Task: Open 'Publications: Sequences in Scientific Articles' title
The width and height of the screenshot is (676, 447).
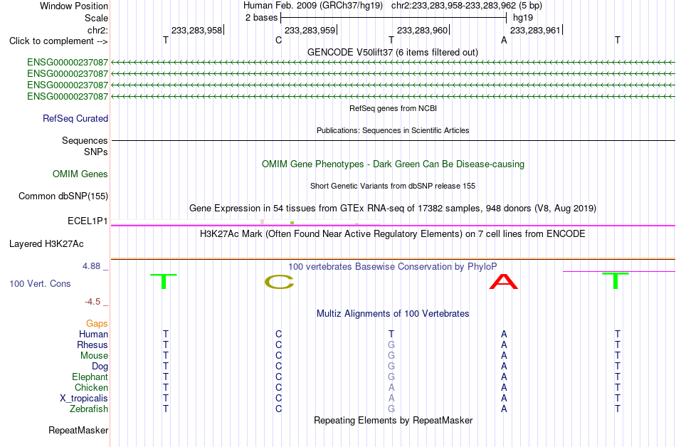Action: coord(393,130)
